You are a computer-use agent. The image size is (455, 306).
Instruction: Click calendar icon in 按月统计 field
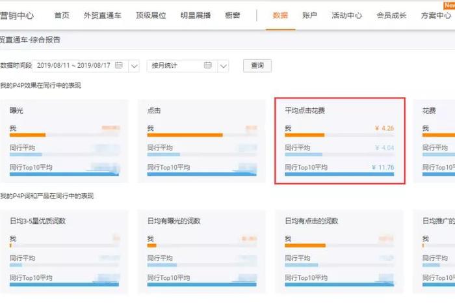208,65
